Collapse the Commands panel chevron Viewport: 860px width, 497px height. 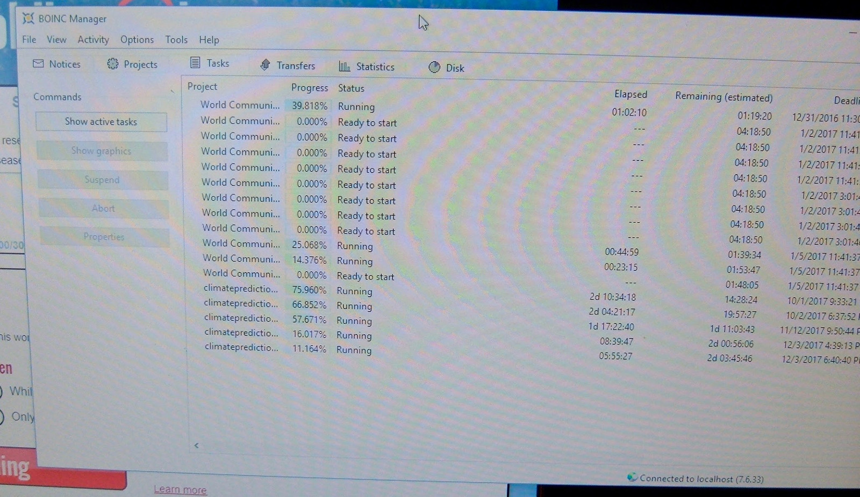click(173, 91)
